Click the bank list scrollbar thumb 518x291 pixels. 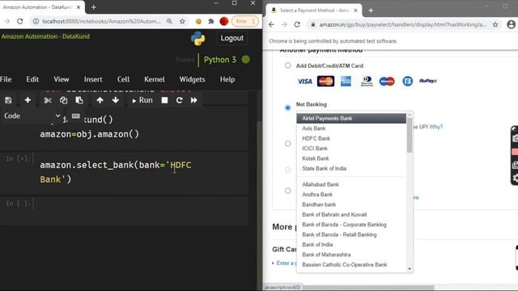click(410, 135)
